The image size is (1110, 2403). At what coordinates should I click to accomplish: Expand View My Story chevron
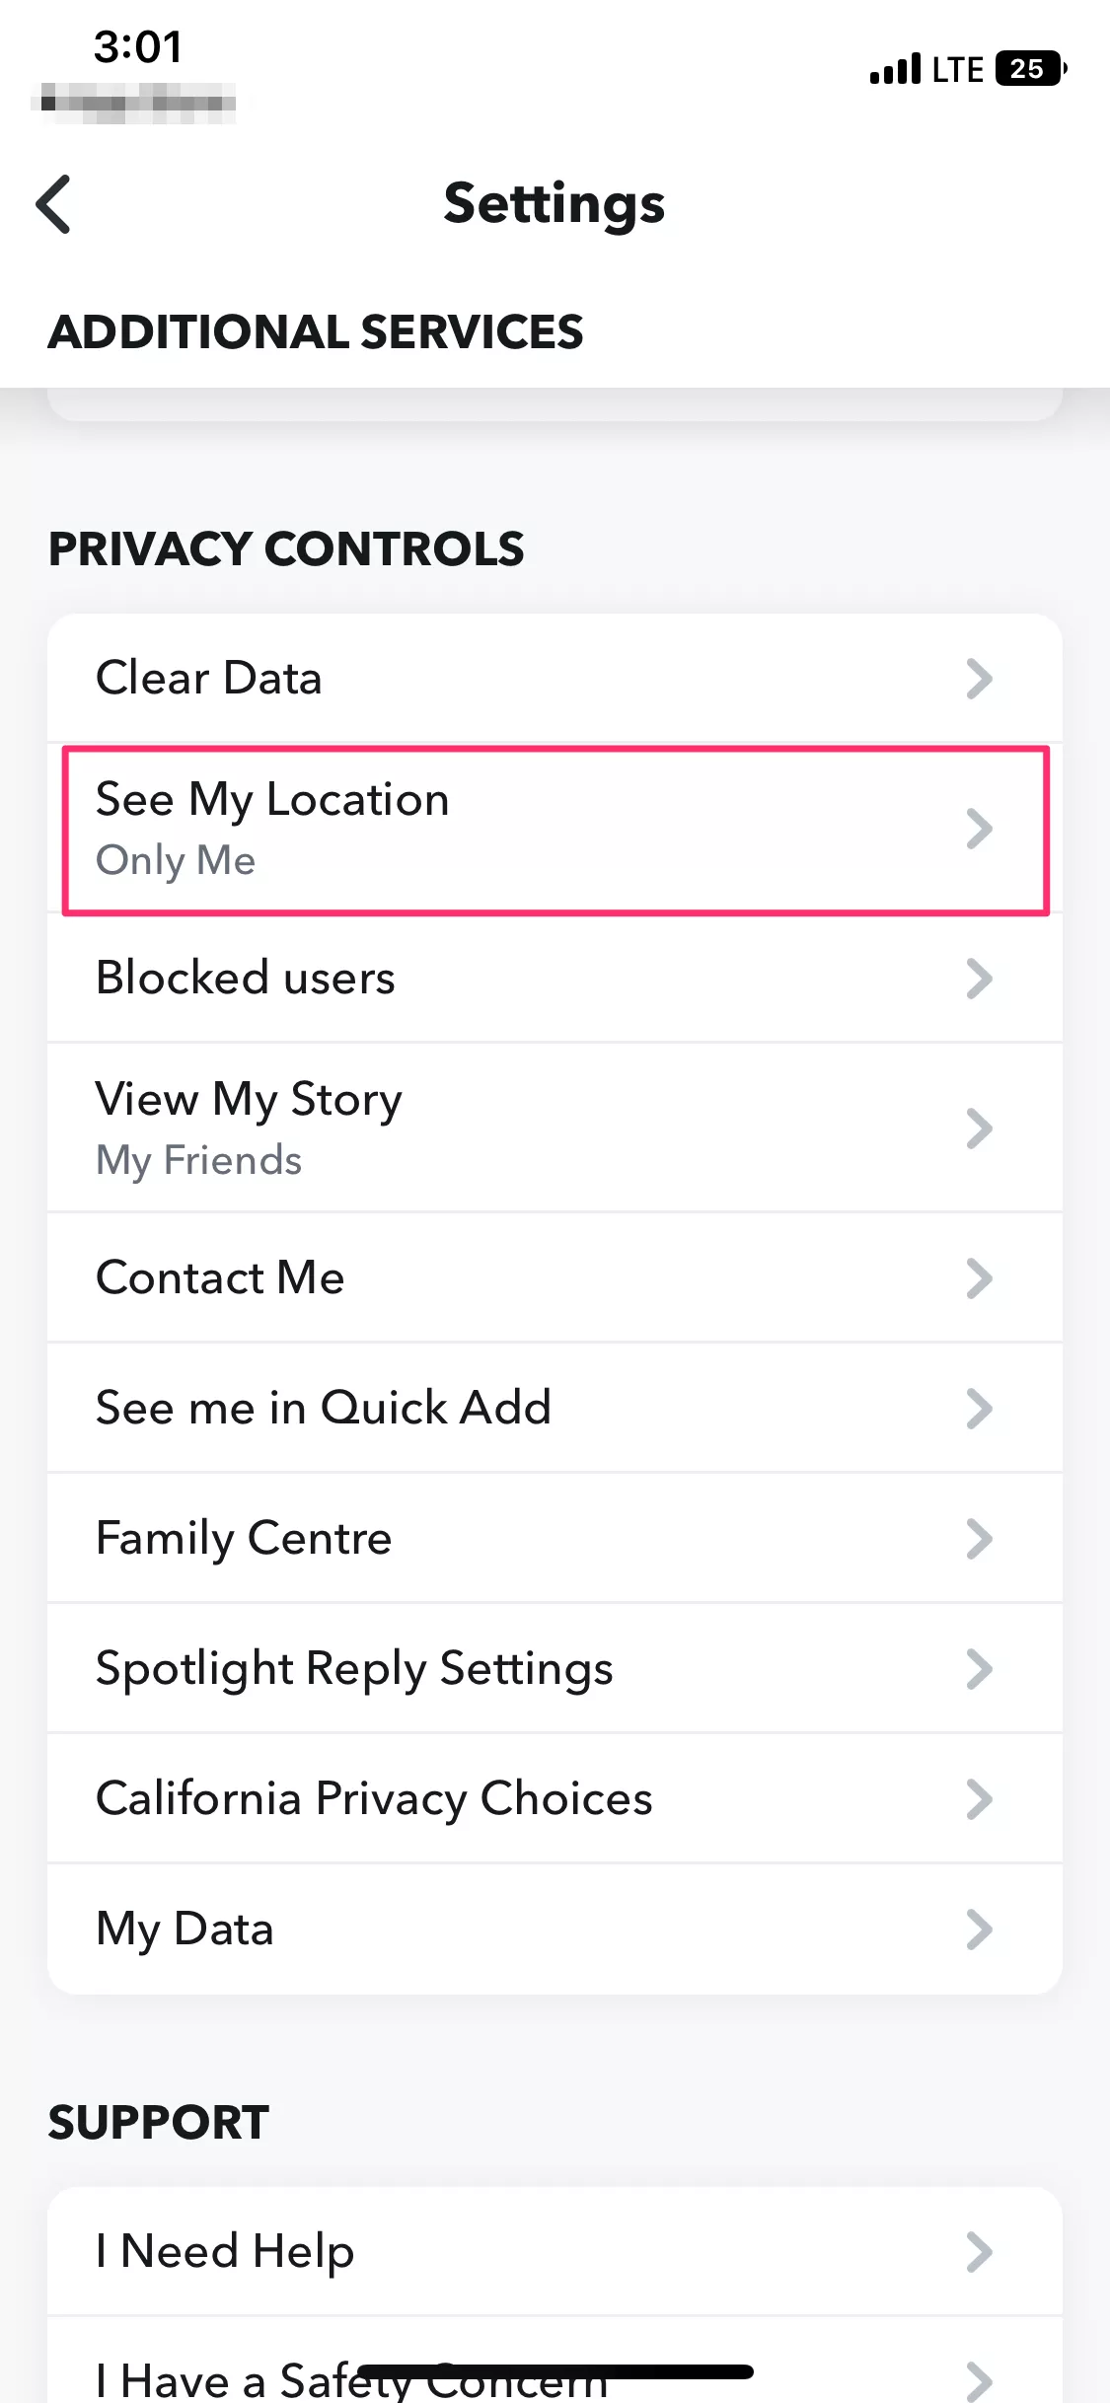point(979,1129)
